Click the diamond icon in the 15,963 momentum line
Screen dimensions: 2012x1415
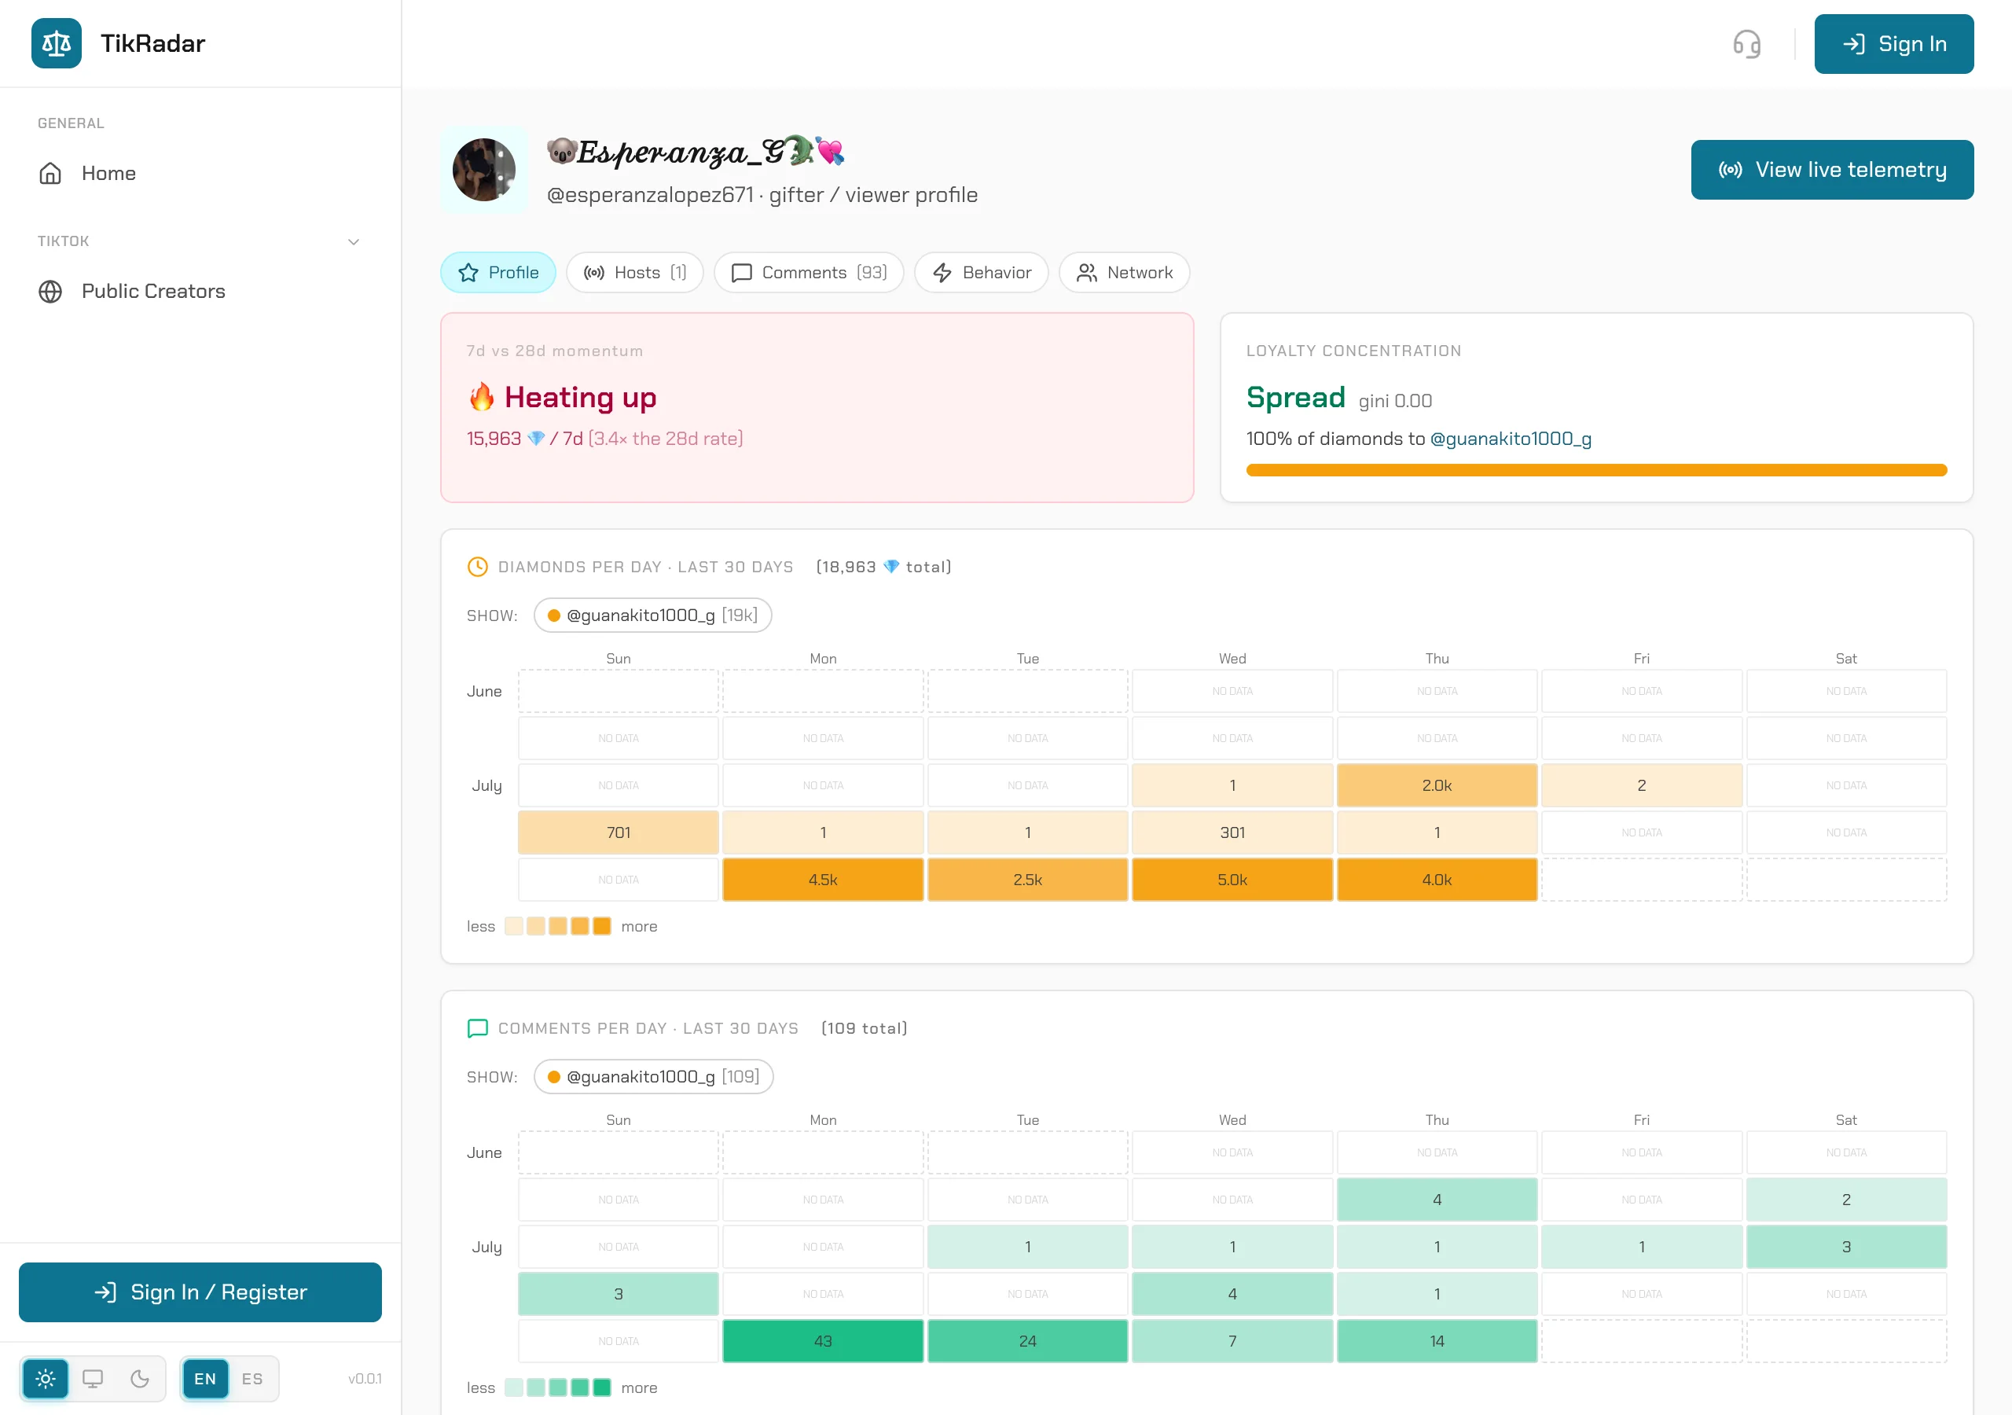click(x=536, y=439)
